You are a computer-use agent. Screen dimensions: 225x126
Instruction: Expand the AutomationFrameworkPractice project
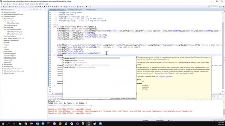(1, 14)
